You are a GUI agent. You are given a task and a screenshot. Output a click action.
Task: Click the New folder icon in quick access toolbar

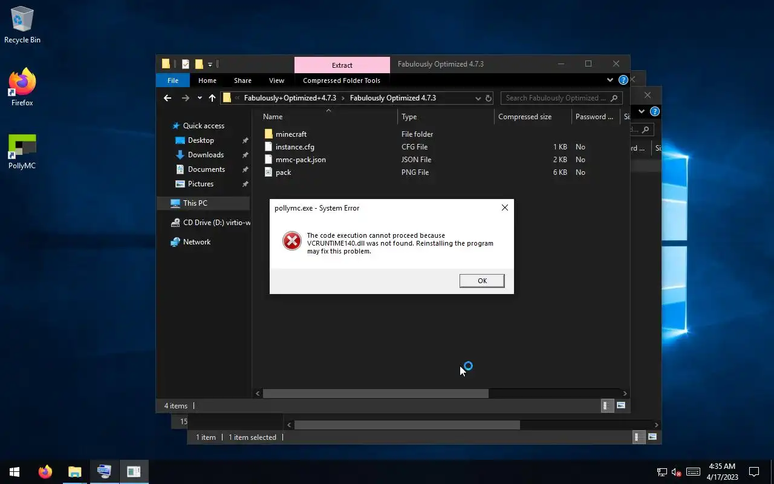point(198,64)
